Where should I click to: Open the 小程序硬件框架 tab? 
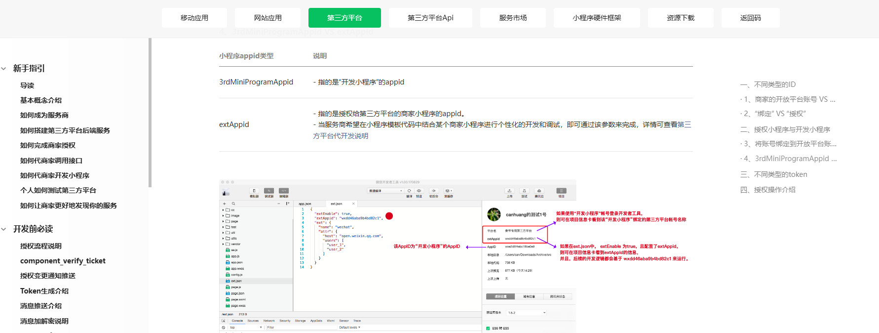597,18
